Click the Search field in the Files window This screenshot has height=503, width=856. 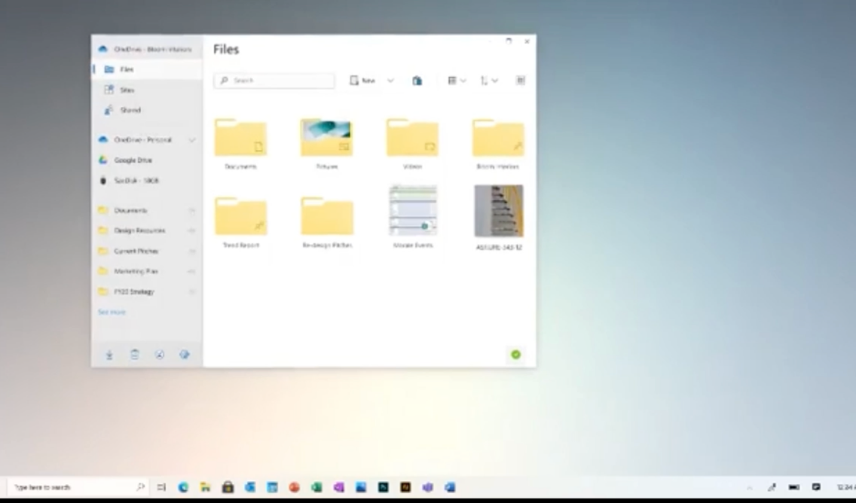[275, 81]
